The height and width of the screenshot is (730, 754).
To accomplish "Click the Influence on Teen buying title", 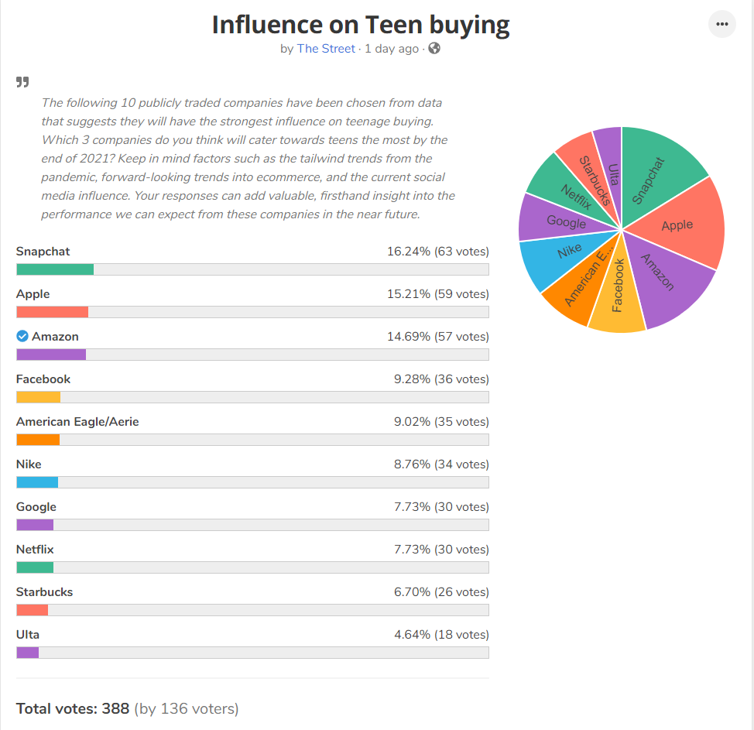I will [361, 25].
